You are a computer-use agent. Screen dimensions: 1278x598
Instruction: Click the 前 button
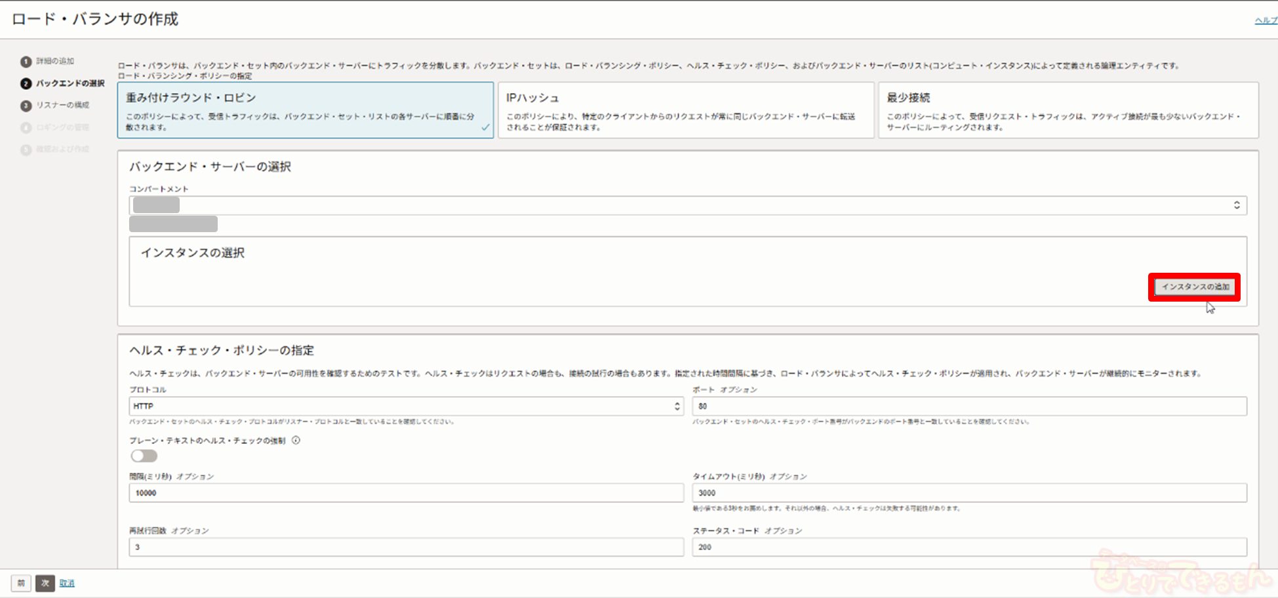[x=21, y=583]
